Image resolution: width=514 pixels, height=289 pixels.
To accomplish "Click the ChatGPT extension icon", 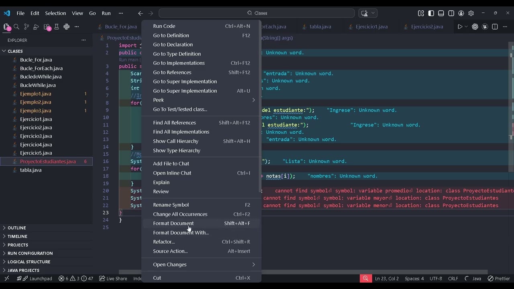I will [x=475, y=27].
